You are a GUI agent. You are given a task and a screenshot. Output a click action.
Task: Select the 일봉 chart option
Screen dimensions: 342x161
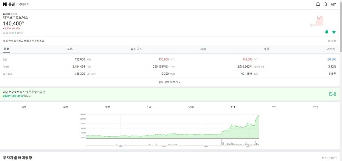click(24, 107)
